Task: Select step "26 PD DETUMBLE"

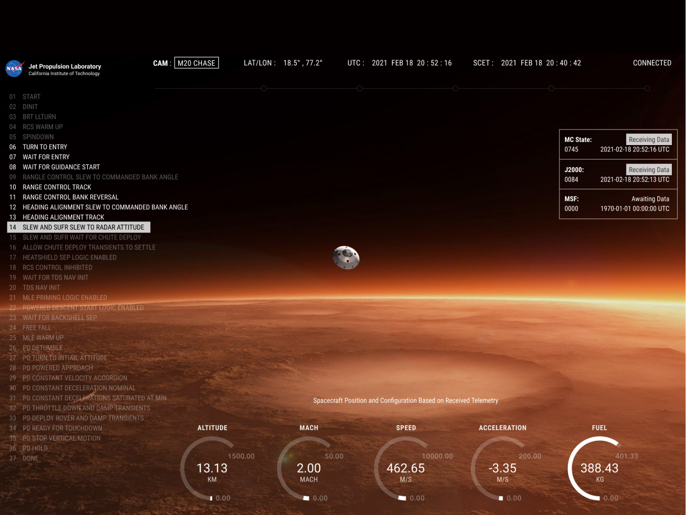Action: click(36, 348)
